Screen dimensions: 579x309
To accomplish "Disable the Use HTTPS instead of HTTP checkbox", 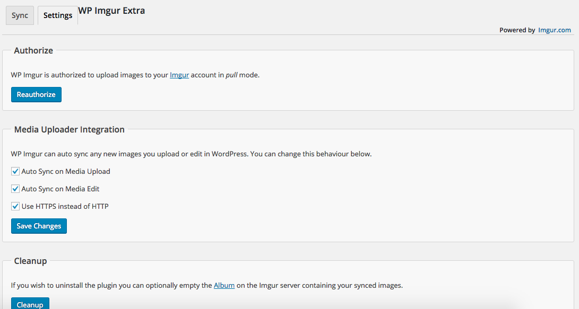I will click(x=15, y=206).
